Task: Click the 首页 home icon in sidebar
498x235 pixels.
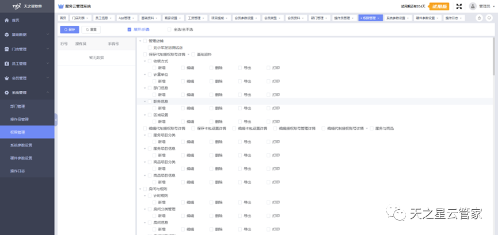Action: pyautogui.click(x=6, y=20)
